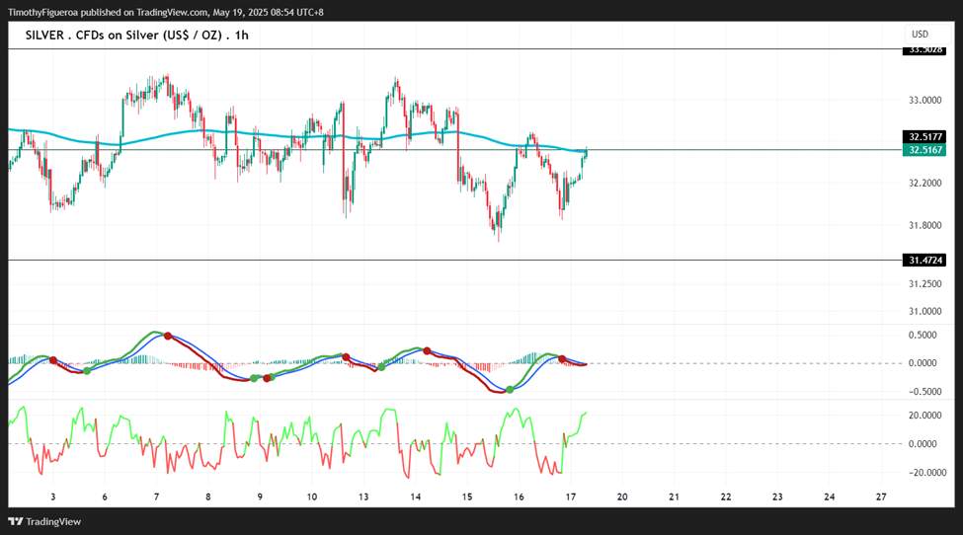Click the 31.2500 price axis value

(x=924, y=283)
